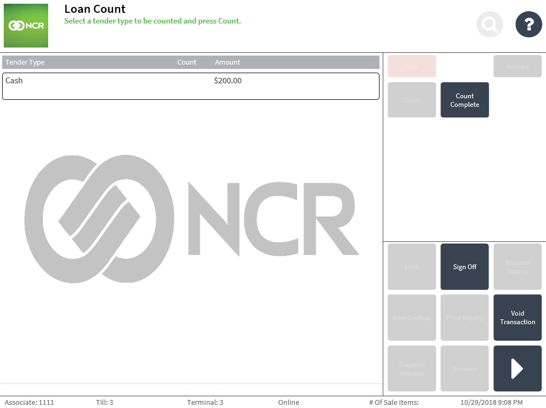The height and width of the screenshot is (408, 546).
Task: Click the greyed-out Count button
Action: 412,100
